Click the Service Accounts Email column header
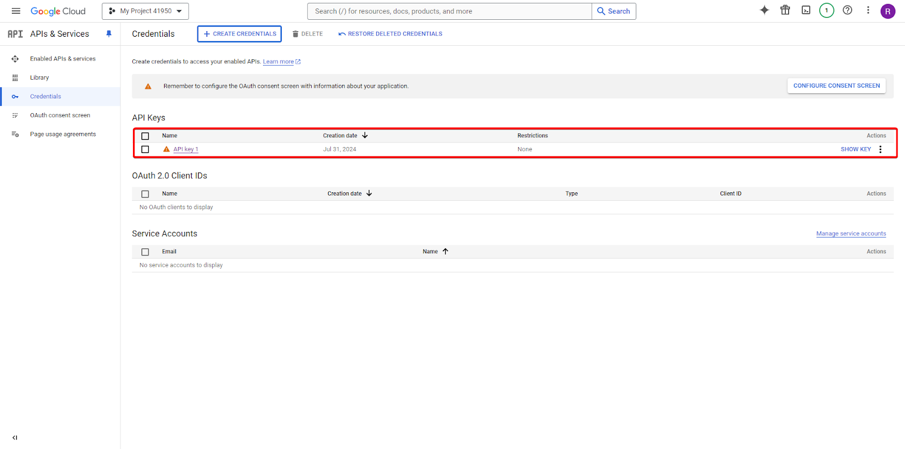This screenshot has height=449, width=905. click(x=169, y=252)
